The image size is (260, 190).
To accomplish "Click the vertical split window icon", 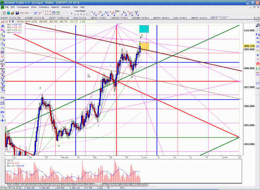I will pos(58,13).
